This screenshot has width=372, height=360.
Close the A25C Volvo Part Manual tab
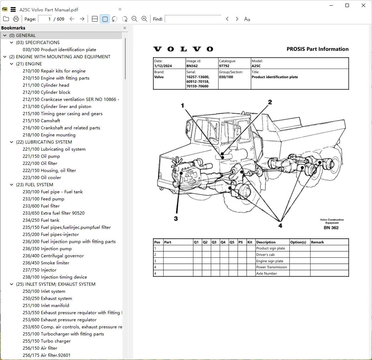pos(120,9)
